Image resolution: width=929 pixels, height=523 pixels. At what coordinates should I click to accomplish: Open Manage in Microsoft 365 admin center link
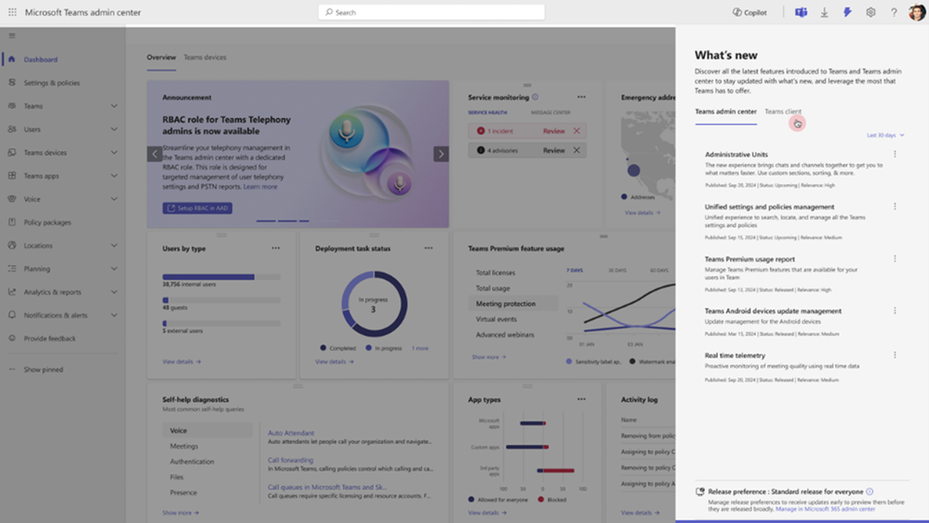[826, 509]
